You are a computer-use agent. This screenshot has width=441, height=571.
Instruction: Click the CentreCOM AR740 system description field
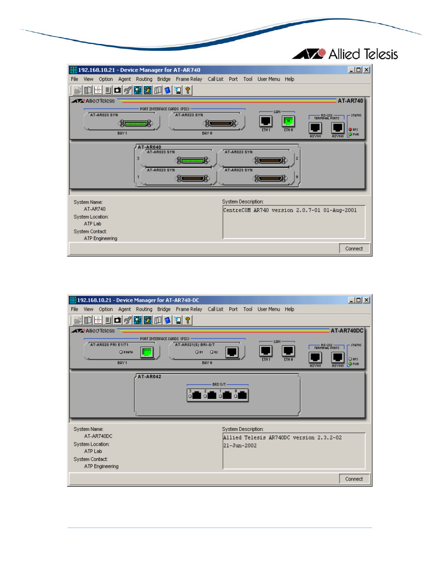pos(294,222)
